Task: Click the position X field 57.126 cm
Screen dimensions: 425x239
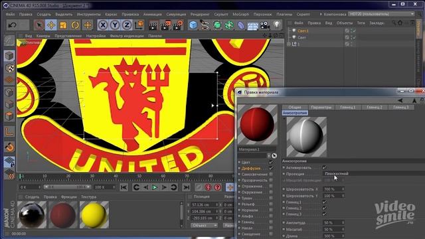Action: pos(205,205)
